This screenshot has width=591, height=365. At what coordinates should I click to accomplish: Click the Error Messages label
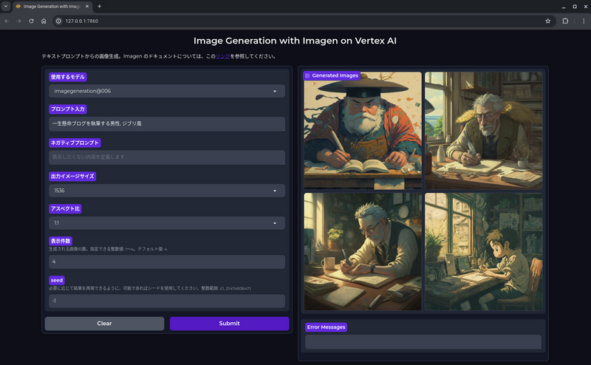326,327
